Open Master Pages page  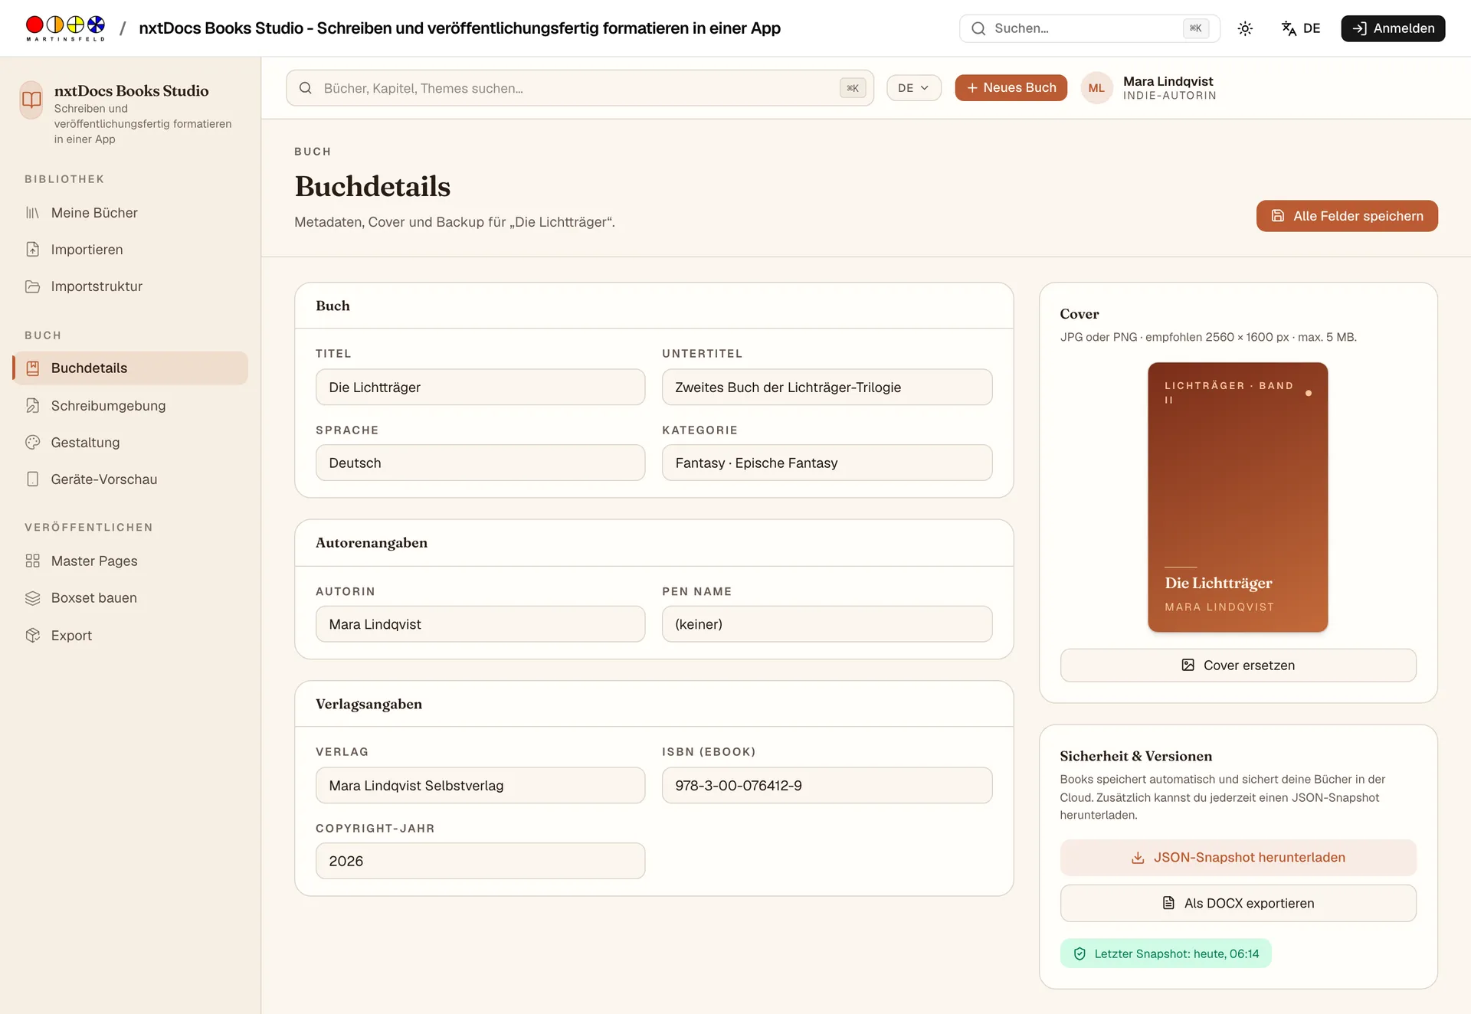click(x=130, y=561)
